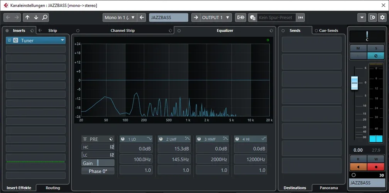This screenshot has width=389, height=193.
Task: Solo the channel with the S button
Action: (376, 48)
